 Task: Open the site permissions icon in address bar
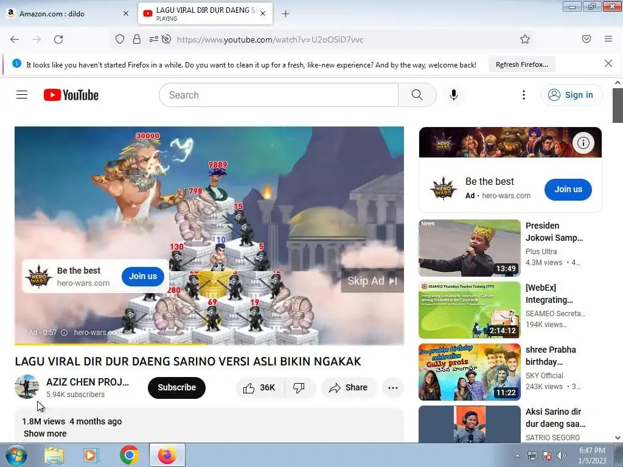click(x=153, y=40)
